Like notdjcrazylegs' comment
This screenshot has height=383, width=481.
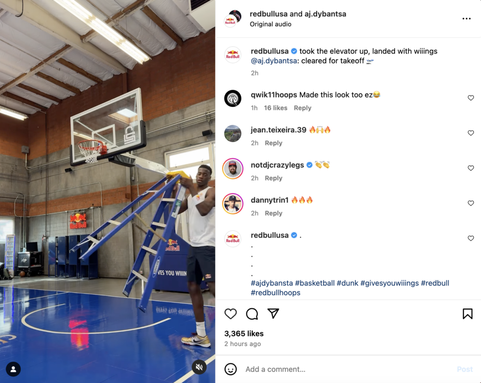click(x=471, y=168)
